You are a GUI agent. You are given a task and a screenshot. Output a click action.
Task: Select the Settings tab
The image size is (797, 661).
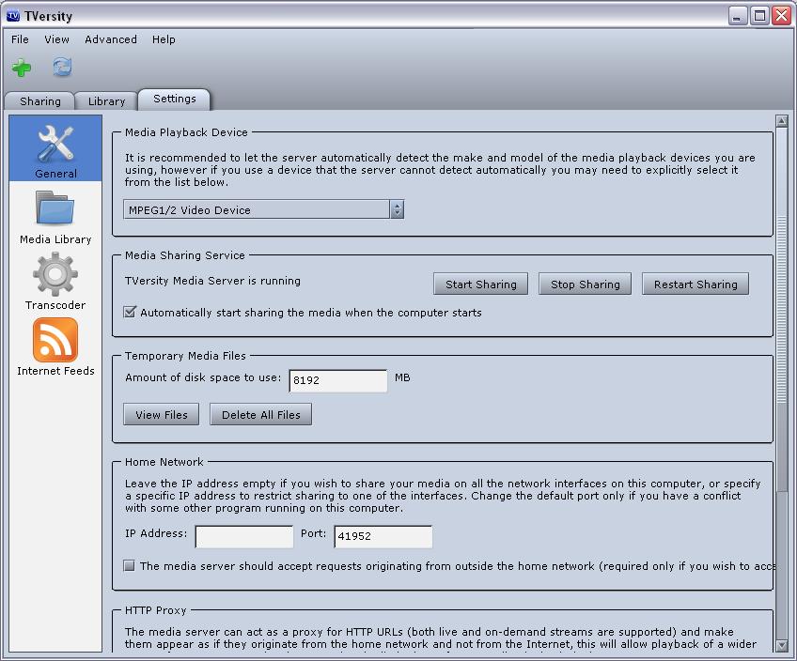pos(175,99)
